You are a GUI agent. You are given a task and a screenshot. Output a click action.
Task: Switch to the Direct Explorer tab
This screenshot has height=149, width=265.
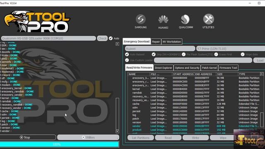coord(164,68)
